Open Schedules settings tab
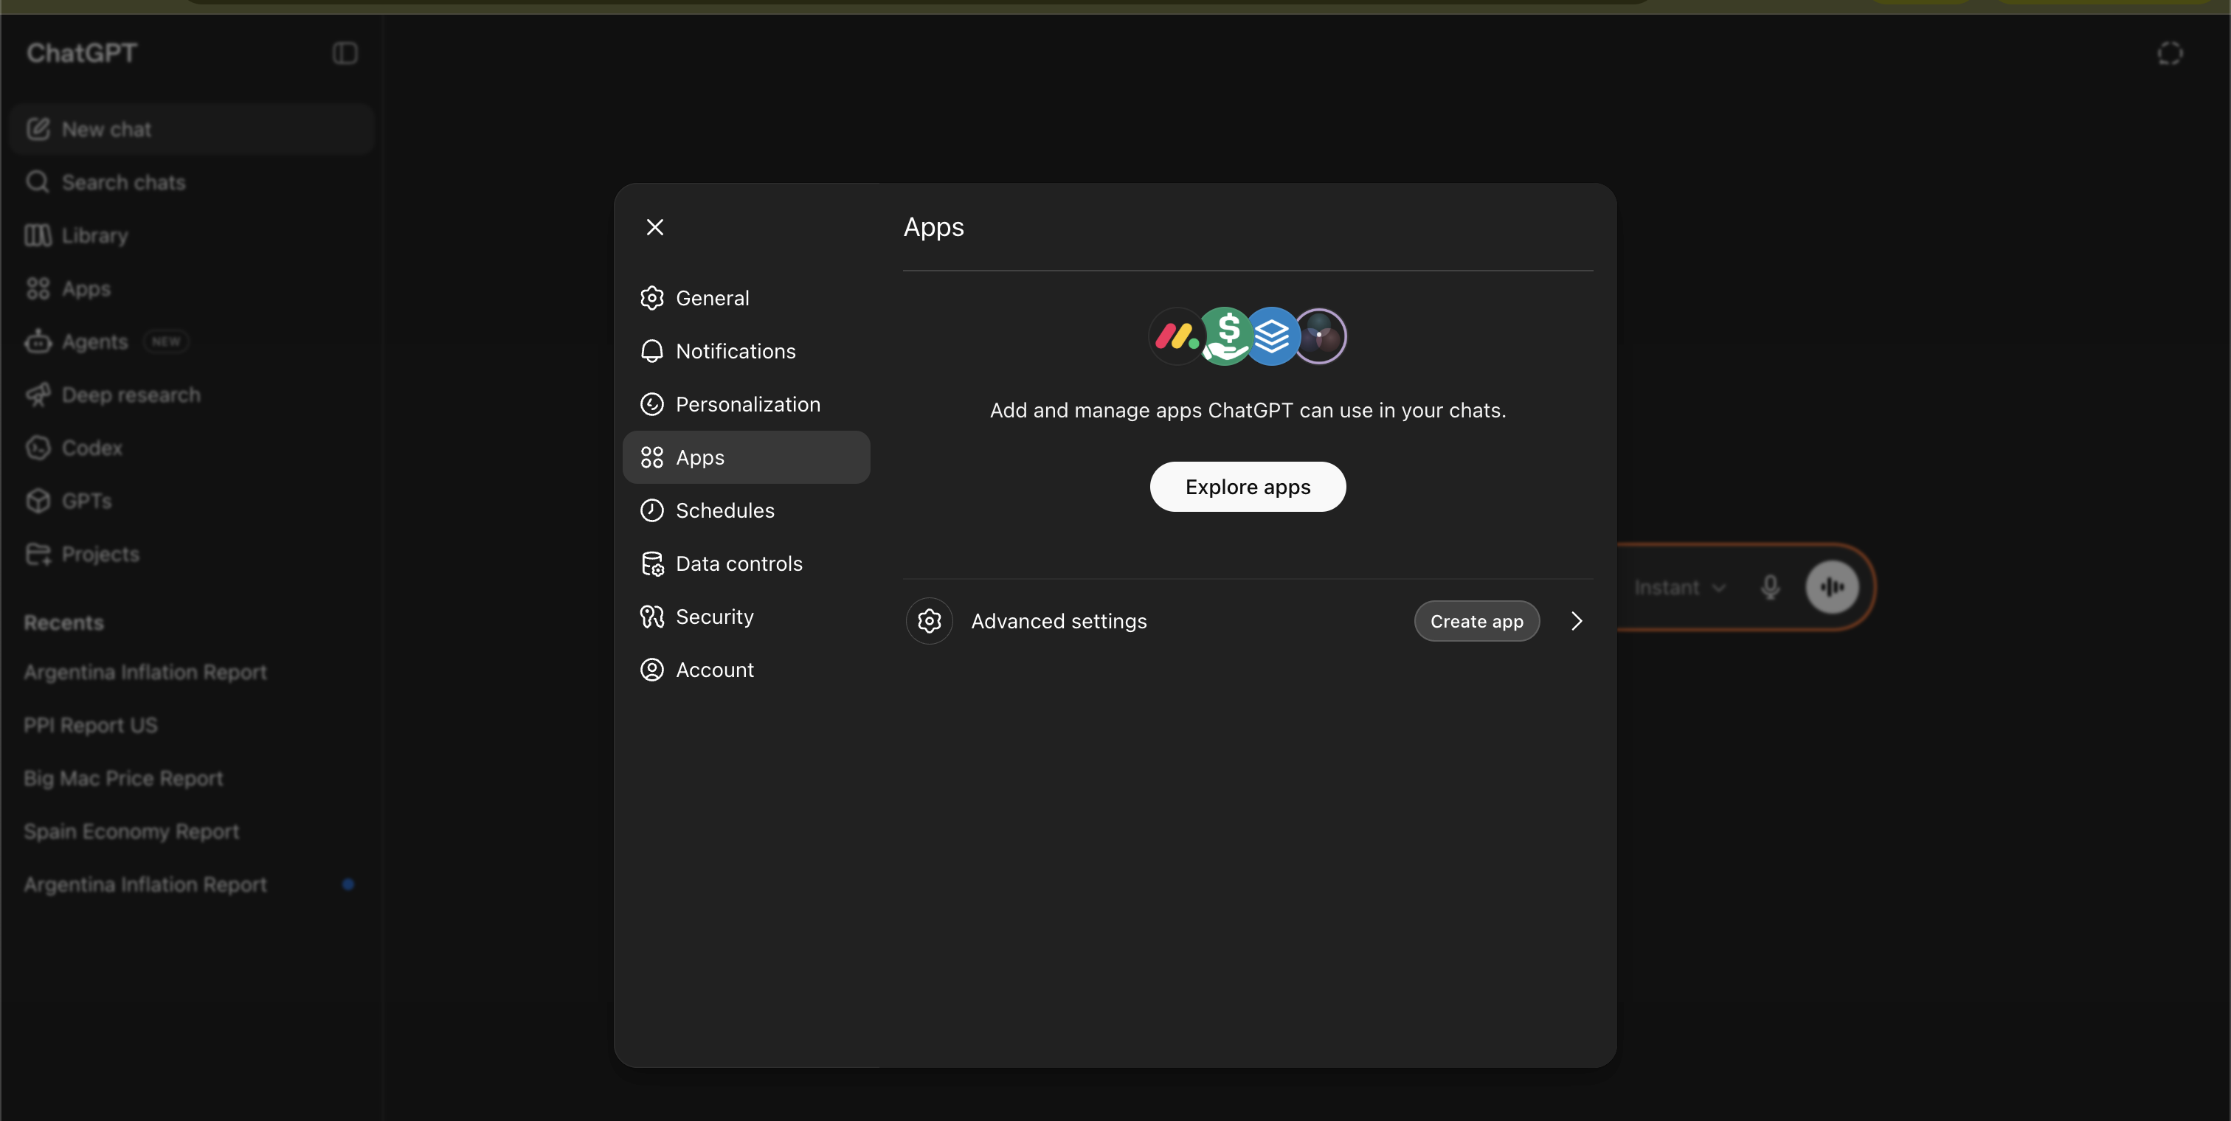This screenshot has height=1121, width=2231. 746,510
